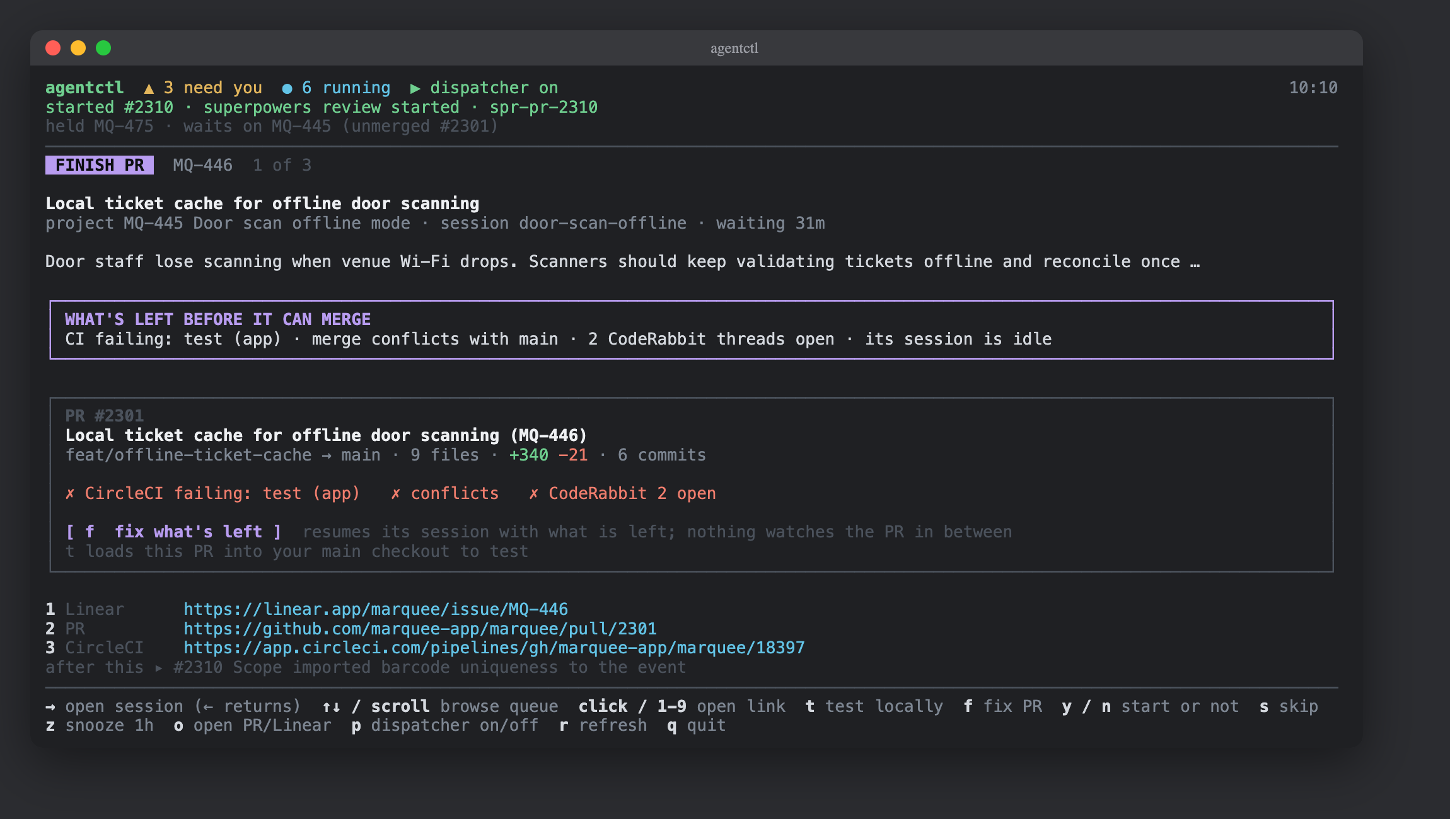Click the purple FINISH PR badge
The width and height of the screenshot is (1450, 819).
tap(100, 165)
